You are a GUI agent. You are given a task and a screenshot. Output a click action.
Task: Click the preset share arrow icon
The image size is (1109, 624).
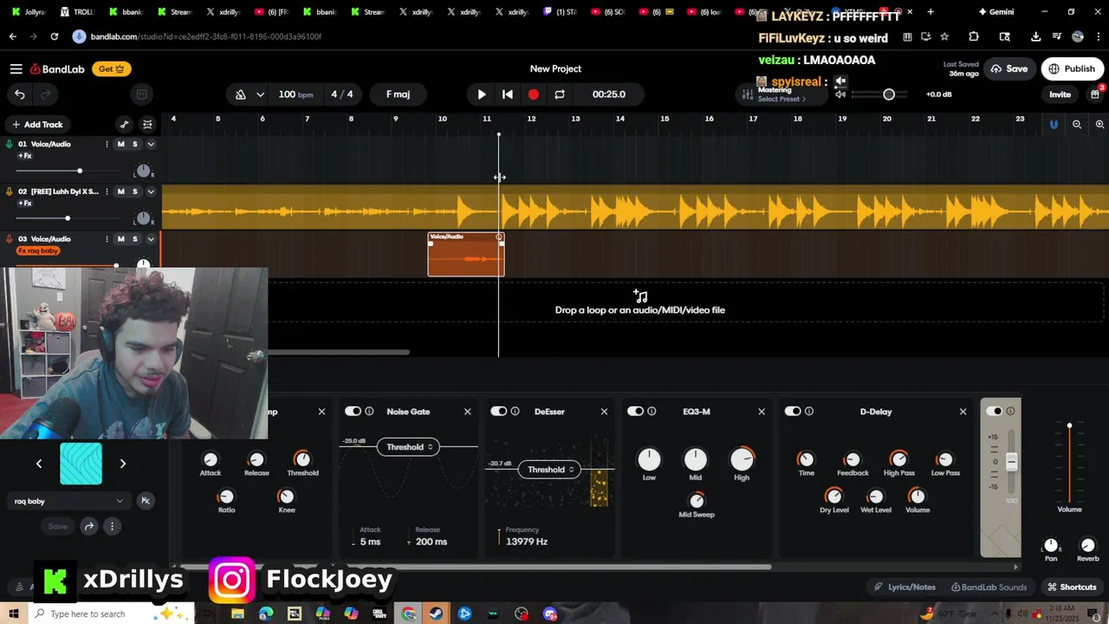click(x=88, y=526)
